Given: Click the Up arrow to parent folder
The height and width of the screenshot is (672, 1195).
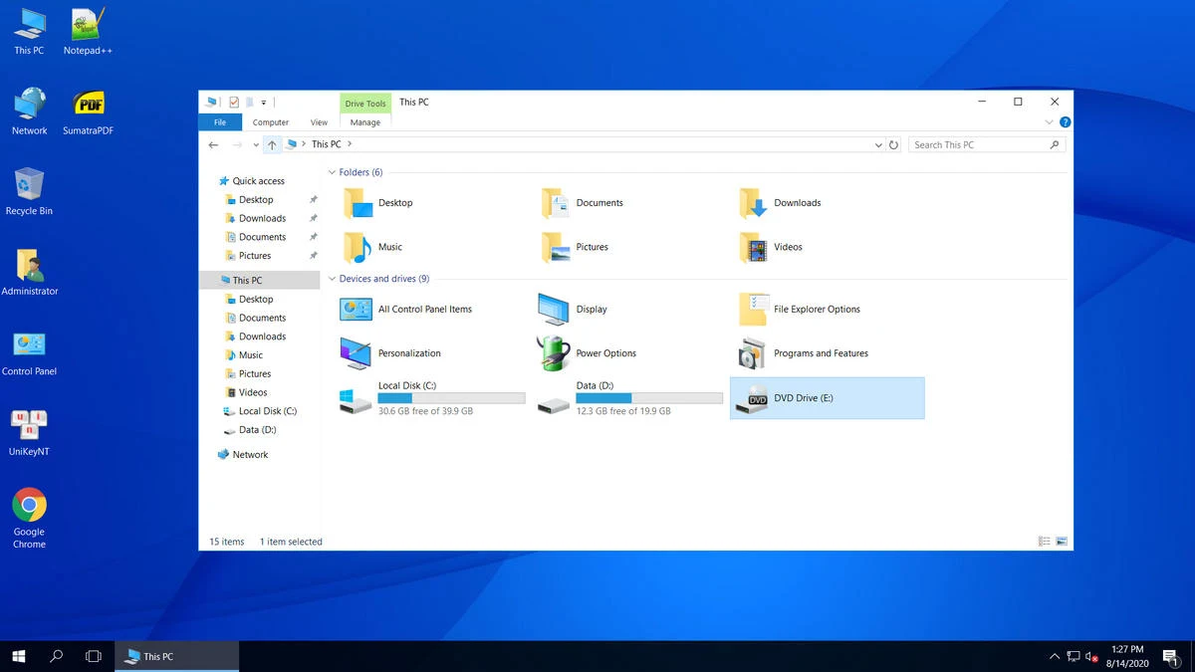Looking at the screenshot, I should pos(272,144).
